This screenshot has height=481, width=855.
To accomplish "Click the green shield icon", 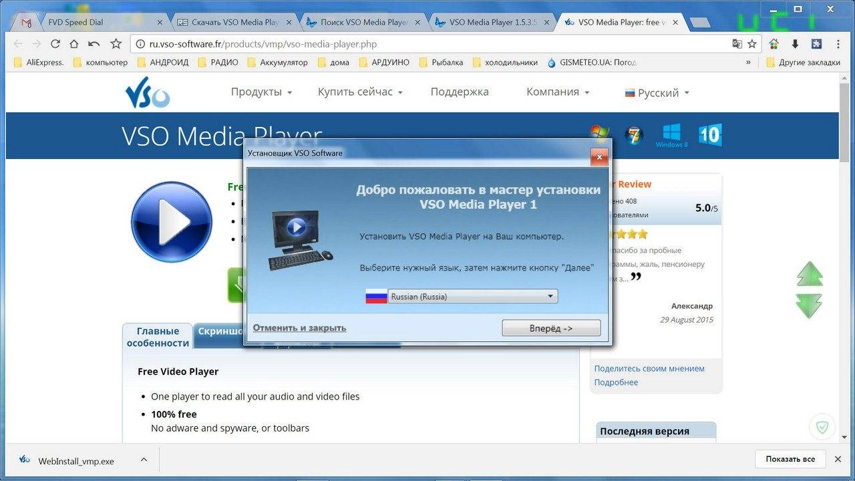I will (823, 427).
